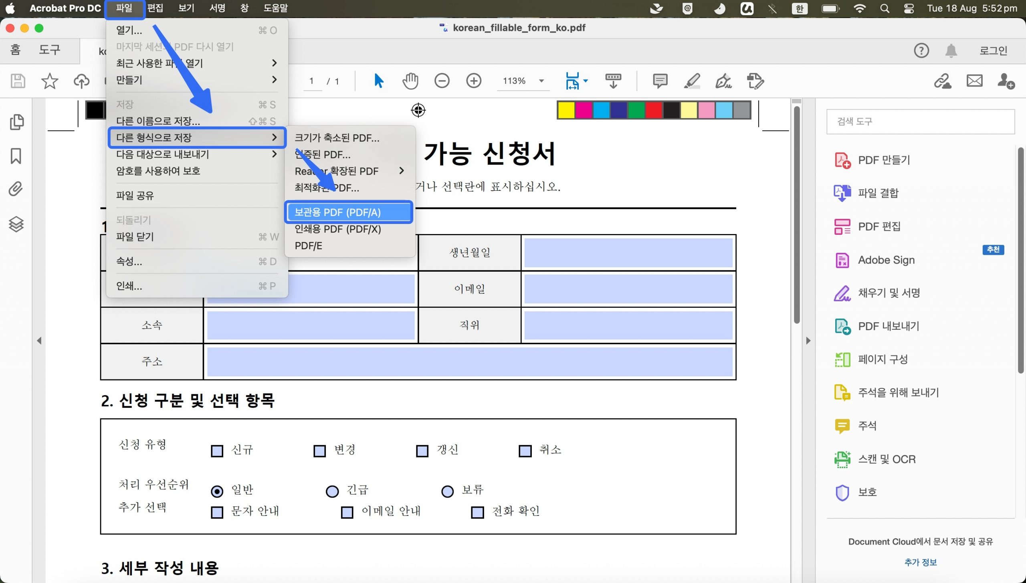The height and width of the screenshot is (583, 1026).
Task: Select the Highlighter pen tool
Action: point(692,81)
